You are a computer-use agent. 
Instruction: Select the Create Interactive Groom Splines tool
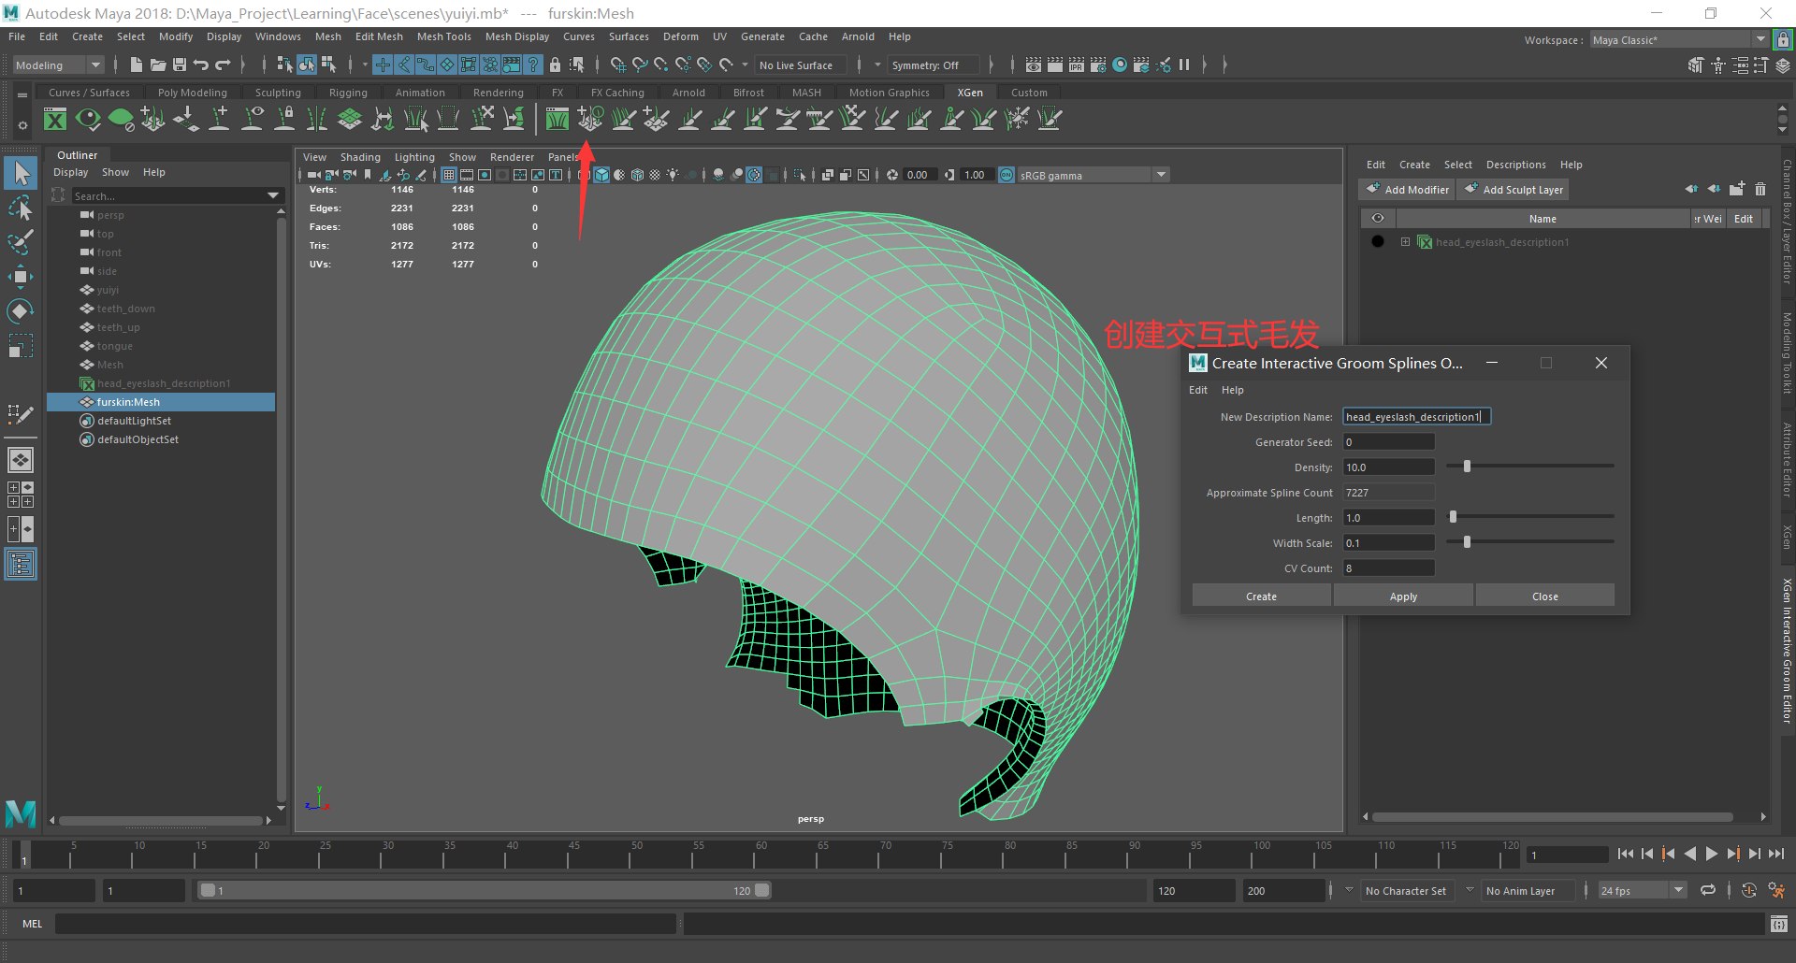pyautogui.click(x=589, y=119)
